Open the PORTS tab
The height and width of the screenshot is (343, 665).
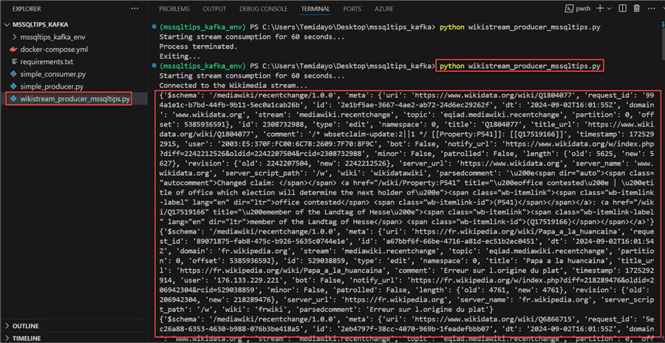(352, 8)
